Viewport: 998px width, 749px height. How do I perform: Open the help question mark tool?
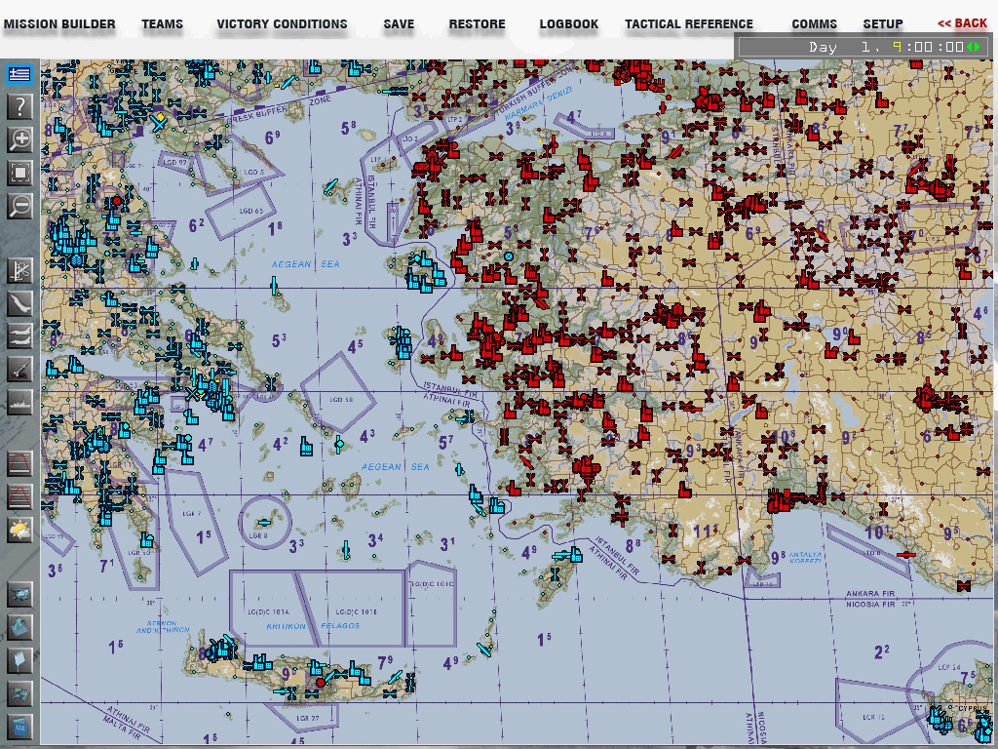[x=19, y=106]
